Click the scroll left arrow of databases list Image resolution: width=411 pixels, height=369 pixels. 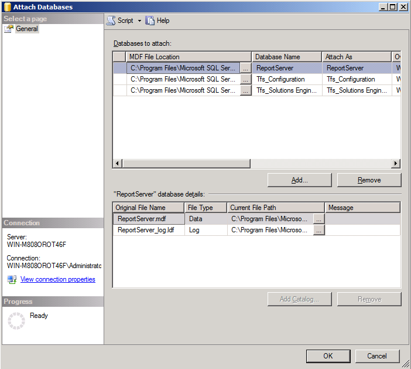coord(118,163)
